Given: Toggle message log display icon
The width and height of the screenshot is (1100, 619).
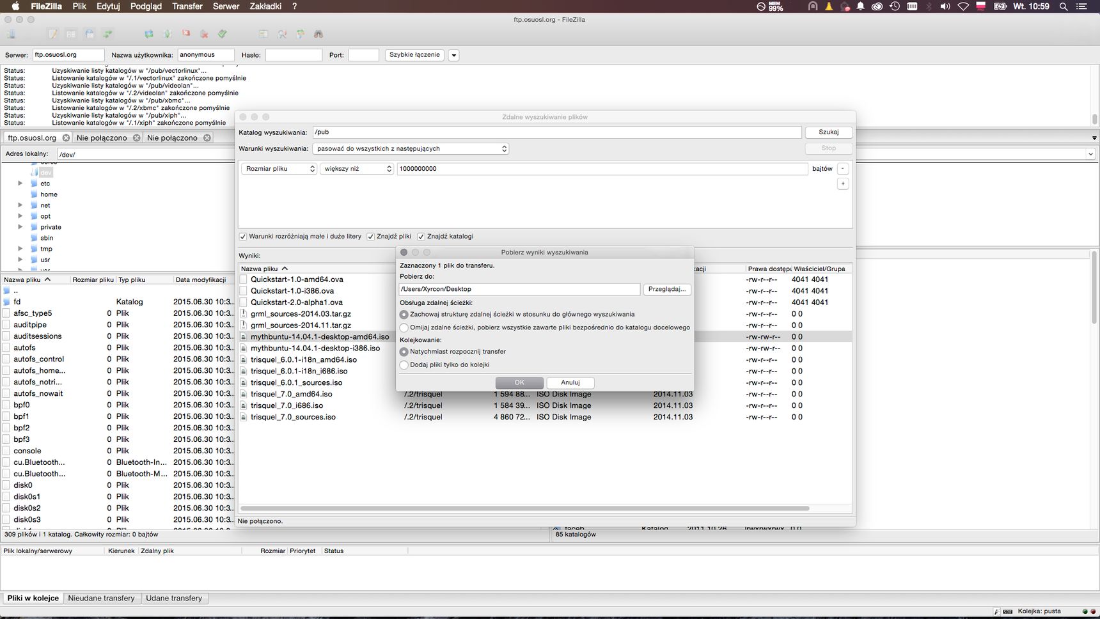Looking at the screenshot, I should pos(53,34).
